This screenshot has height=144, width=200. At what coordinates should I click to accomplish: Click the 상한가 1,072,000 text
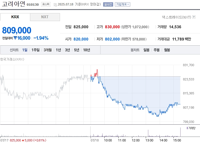click(x=135, y=27)
